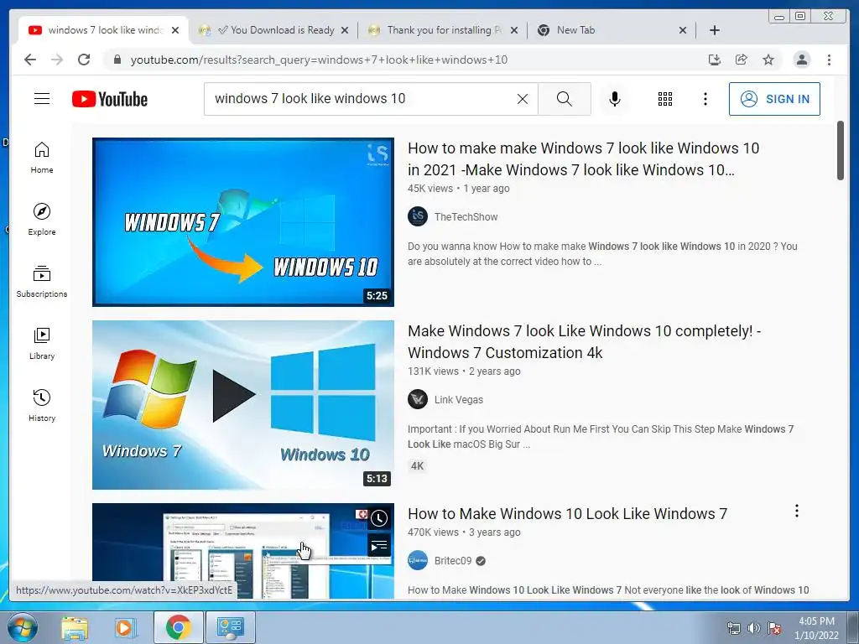Open the YouTube apps grid
The image size is (859, 644).
665,99
